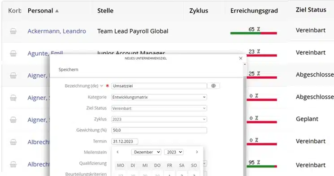Sort by Personal column arrow
The width and height of the screenshot is (334, 176).
[x=57, y=11]
